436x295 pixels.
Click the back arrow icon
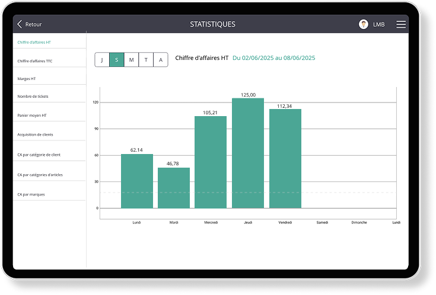click(20, 24)
